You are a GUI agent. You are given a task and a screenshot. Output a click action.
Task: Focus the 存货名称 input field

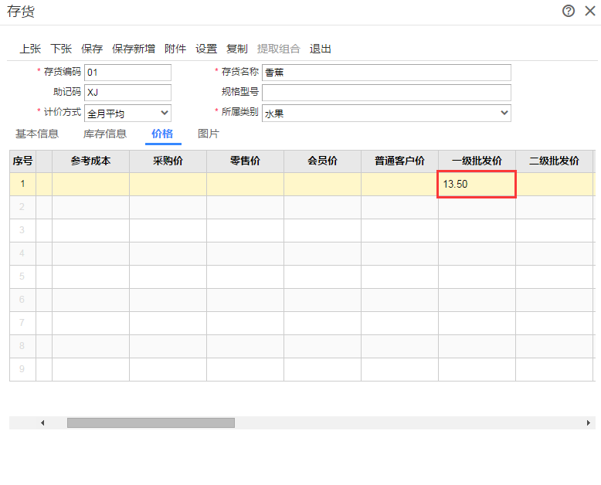tap(386, 73)
